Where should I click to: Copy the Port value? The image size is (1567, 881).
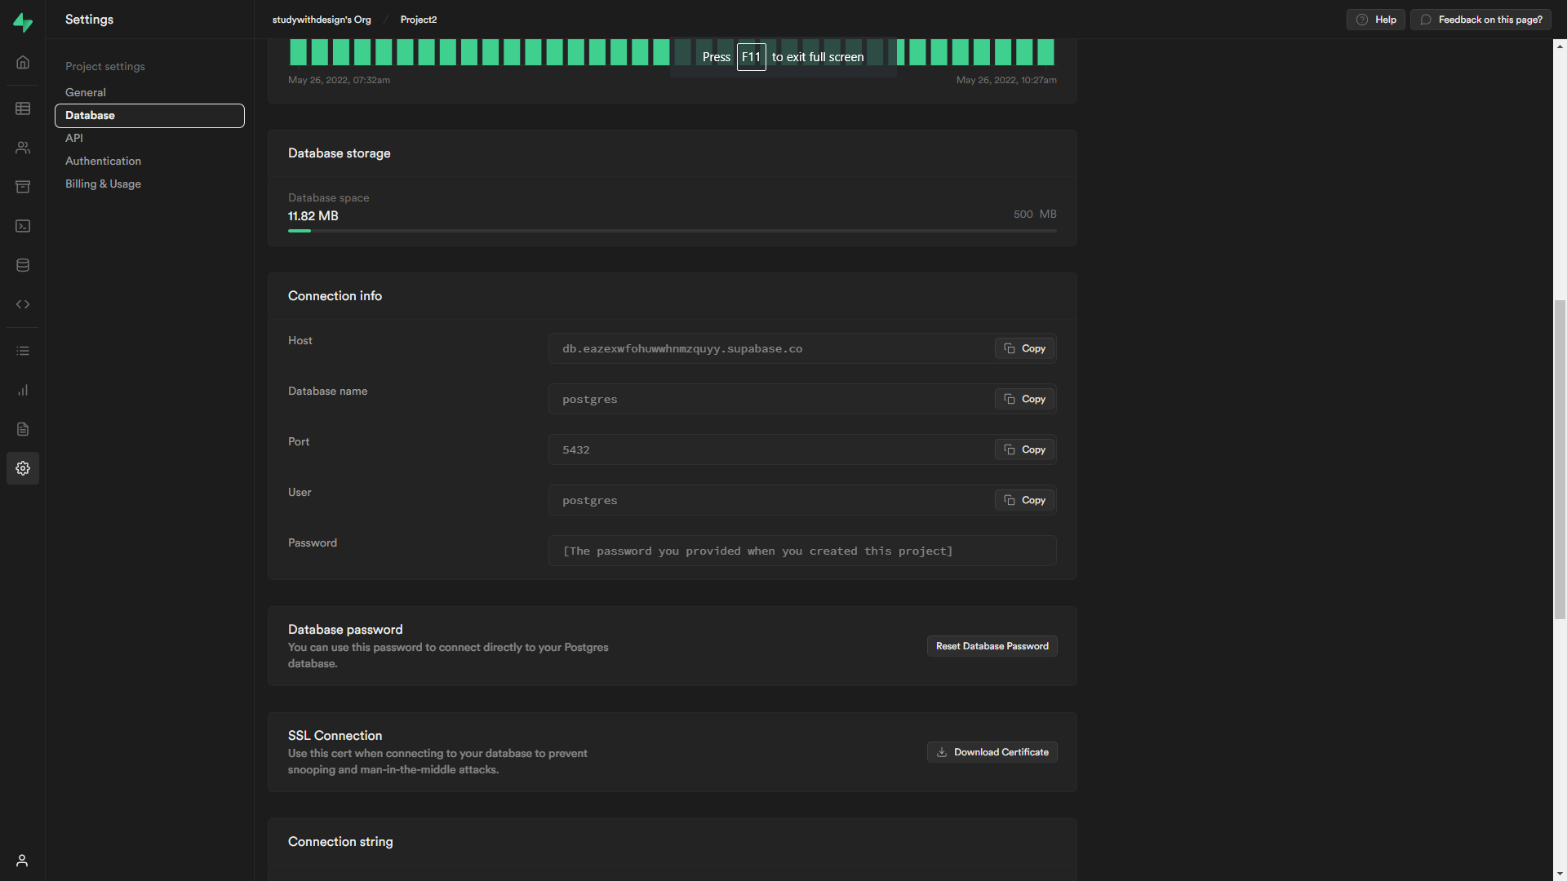1024,449
